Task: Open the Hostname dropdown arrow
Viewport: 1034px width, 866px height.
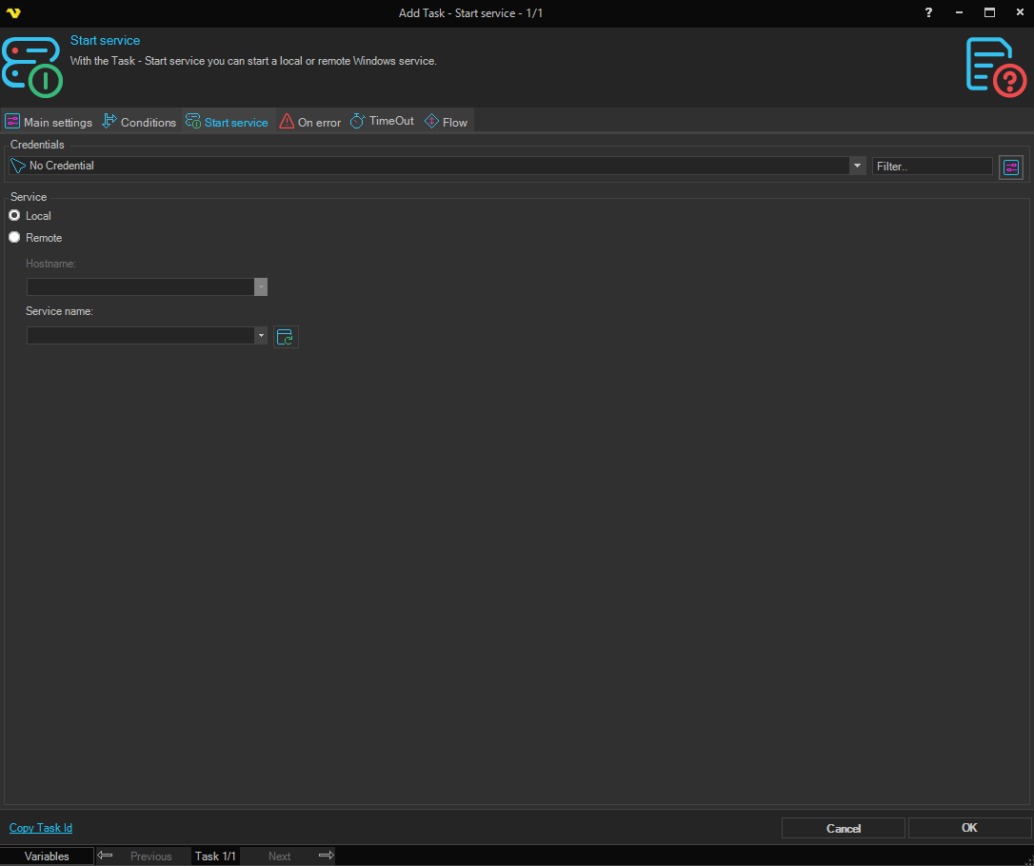Action: pos(261,286)
